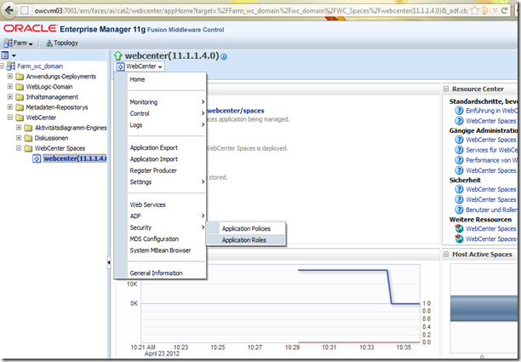Image resolution: width=521 pixels, height=362 pixels.
Task: Select the Diskussionen tree item
Action: pyautogui.click(x=51, y=138)
